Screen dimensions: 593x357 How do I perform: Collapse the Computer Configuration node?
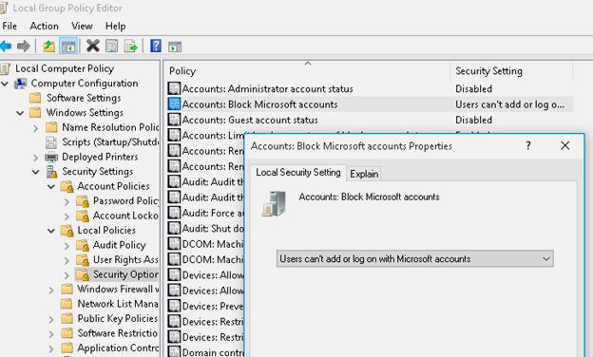[5, 84]
